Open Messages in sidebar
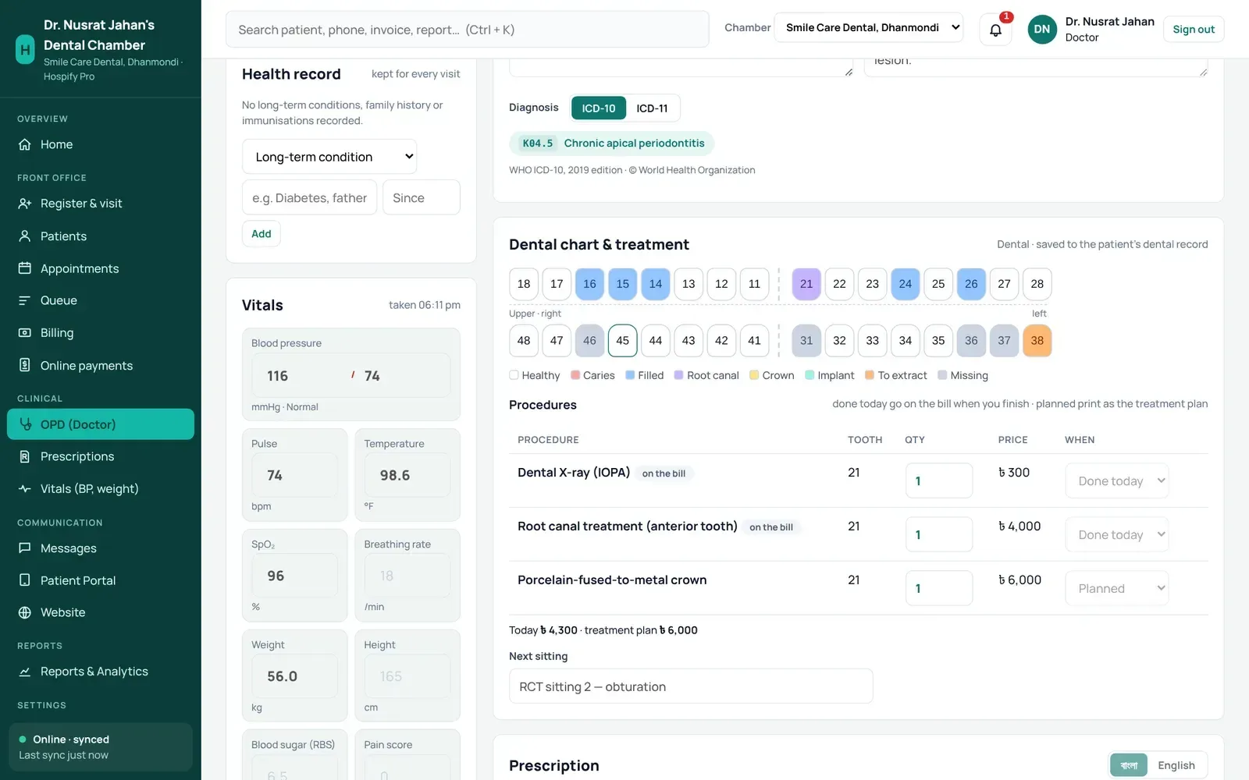The height and width of the screenshot is (780, 1249). click(101, 548)
